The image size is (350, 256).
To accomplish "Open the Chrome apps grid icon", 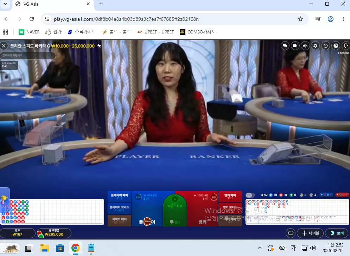I will tap(5, 32).
